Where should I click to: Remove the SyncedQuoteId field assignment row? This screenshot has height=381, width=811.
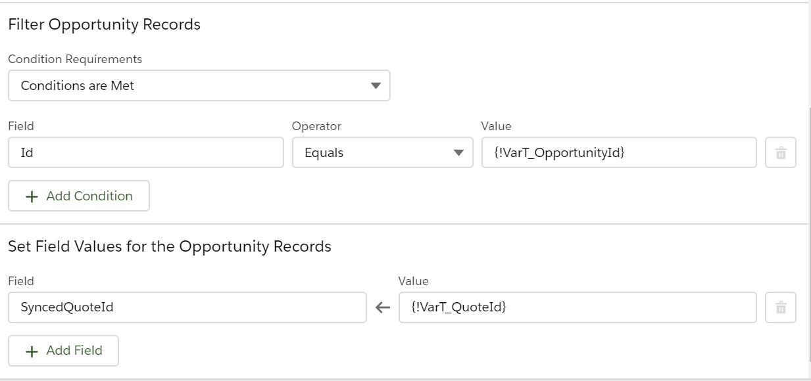(781, 307)
